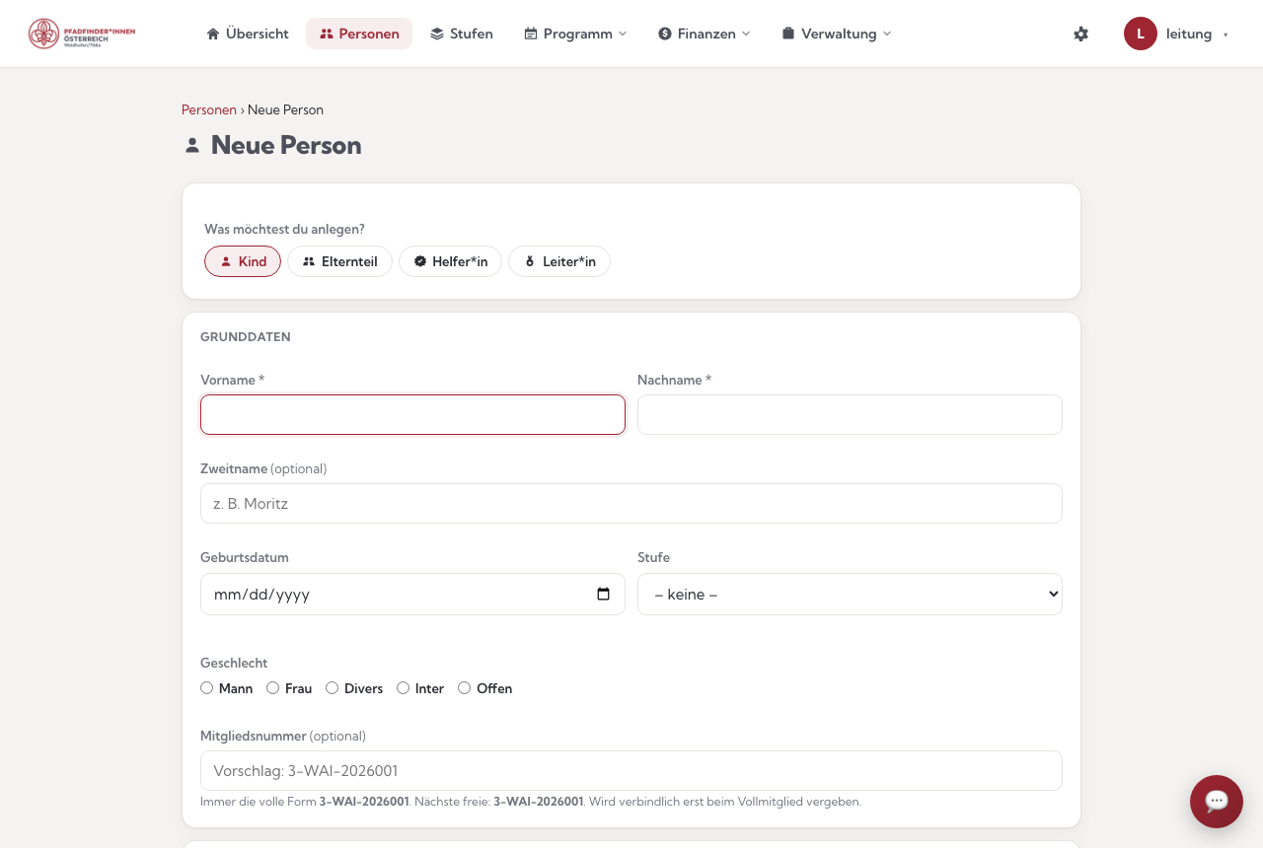Focus the Mitgliedsnummer input field
The image size is (1263, 848).
tap(631, 770)
